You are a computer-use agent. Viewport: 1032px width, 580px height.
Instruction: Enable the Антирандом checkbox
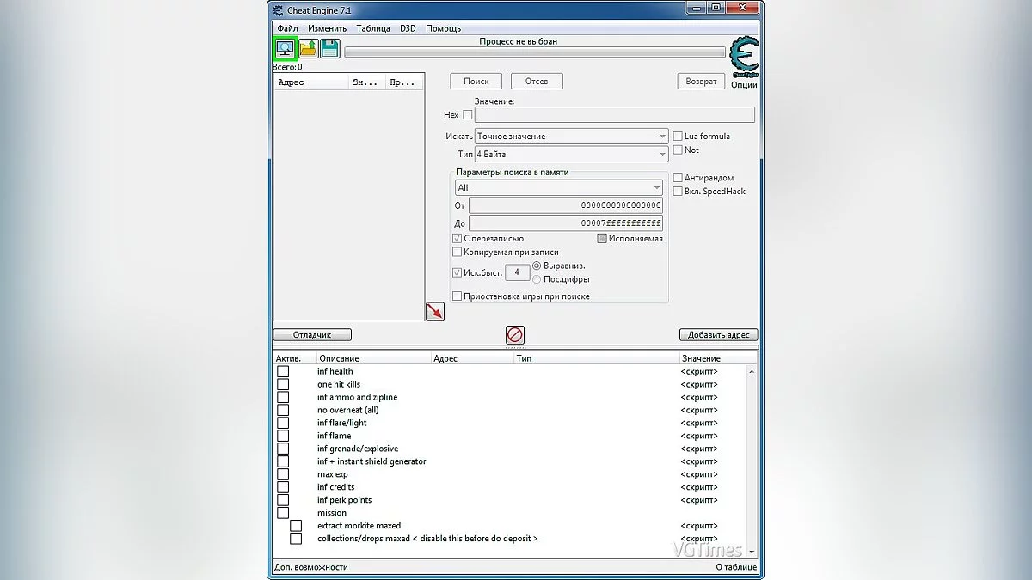point(678,178)
